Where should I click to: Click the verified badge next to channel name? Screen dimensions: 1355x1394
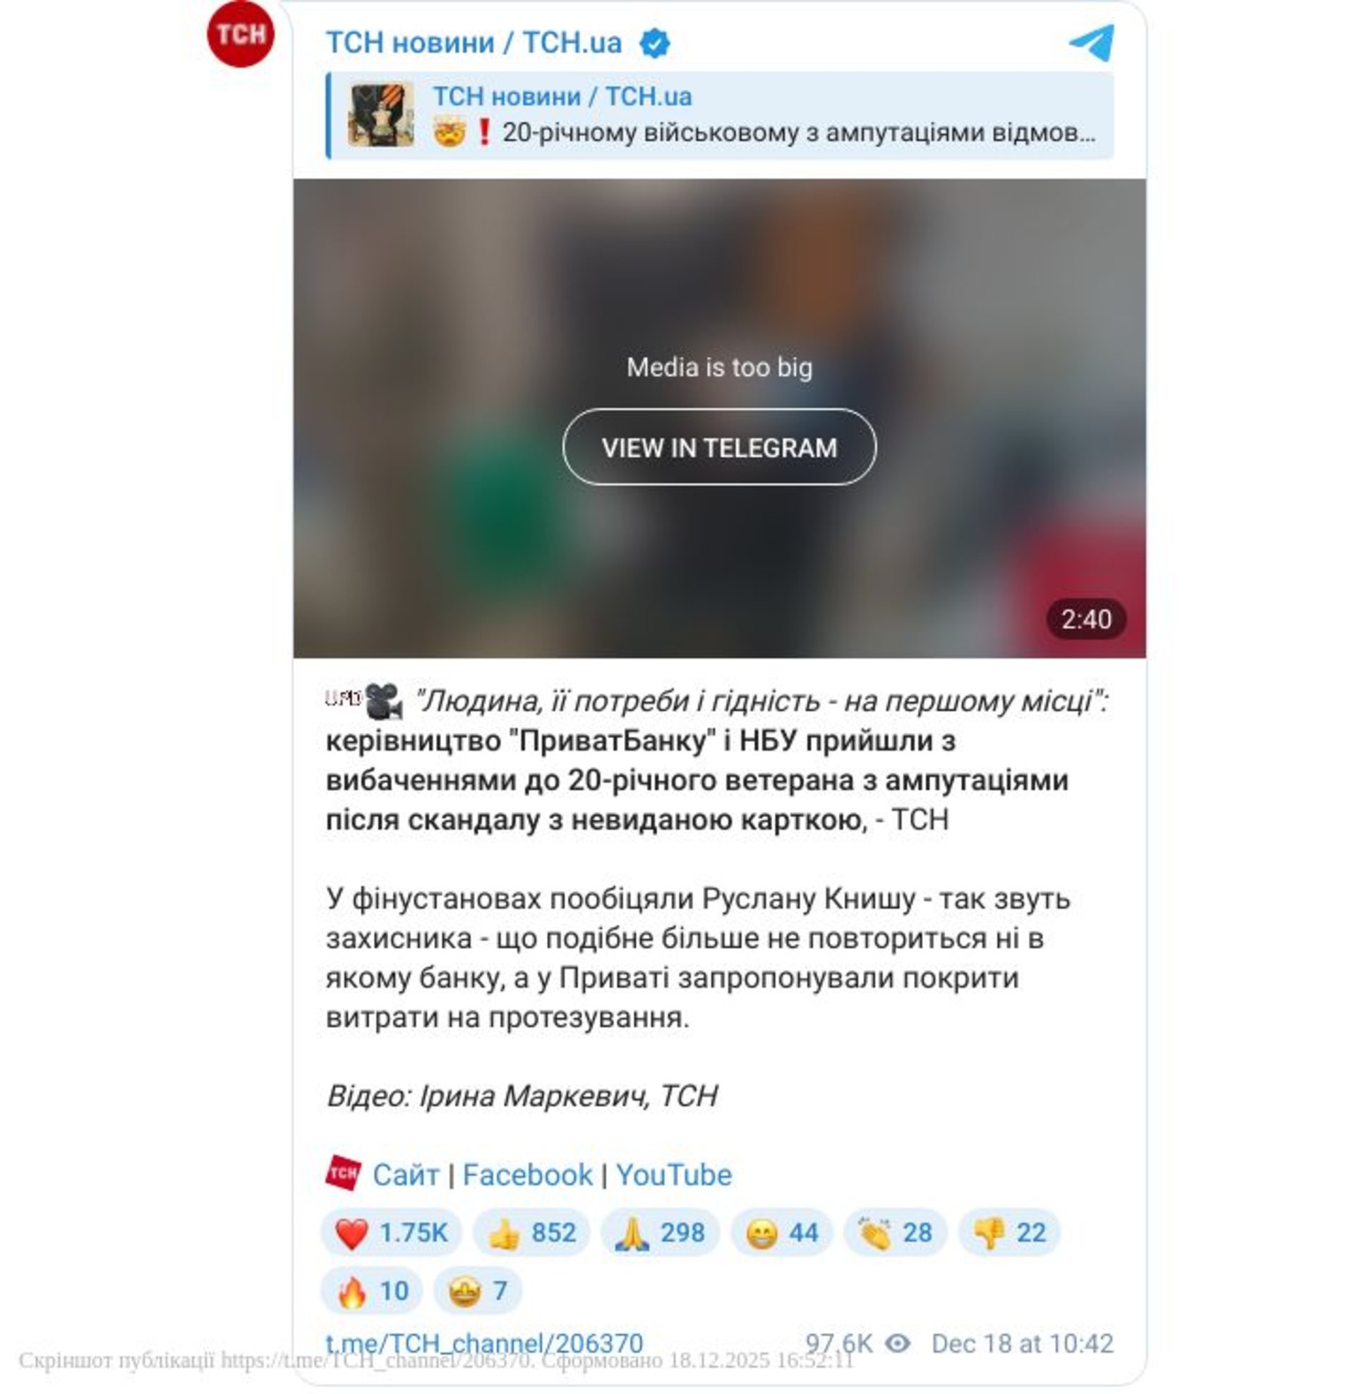[x=655, y=43]
